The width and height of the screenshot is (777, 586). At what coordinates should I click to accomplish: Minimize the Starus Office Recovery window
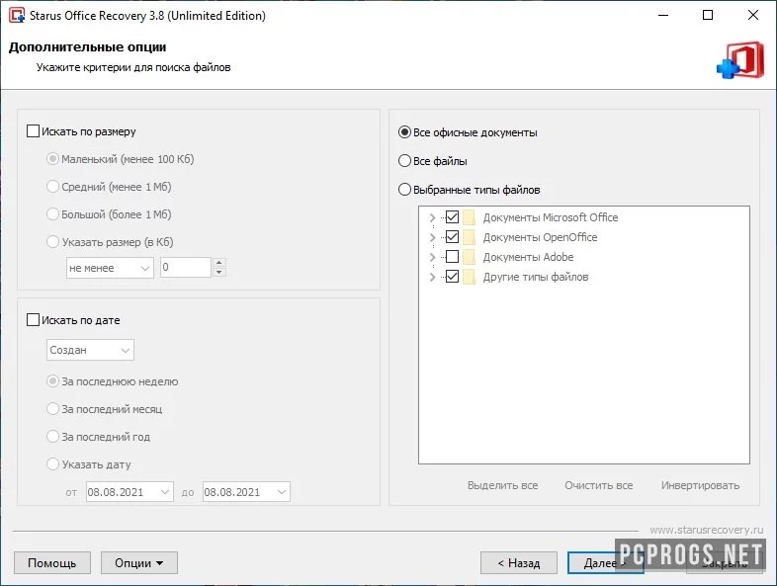(x=663, y=15)
